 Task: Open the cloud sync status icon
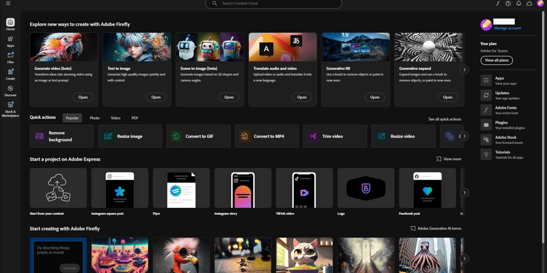pos(529,4)
